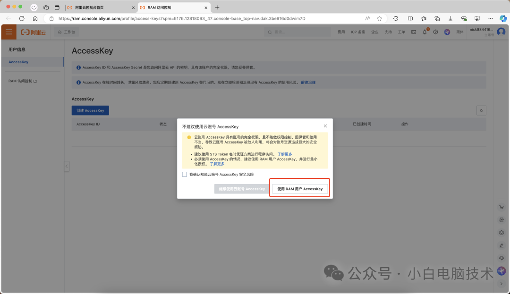Switch language via 简体
510x294 pixels.
tap(459, 32)
